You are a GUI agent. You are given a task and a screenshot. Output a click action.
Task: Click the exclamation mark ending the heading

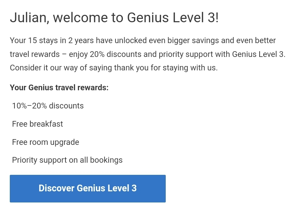click(x=217, y=18)
